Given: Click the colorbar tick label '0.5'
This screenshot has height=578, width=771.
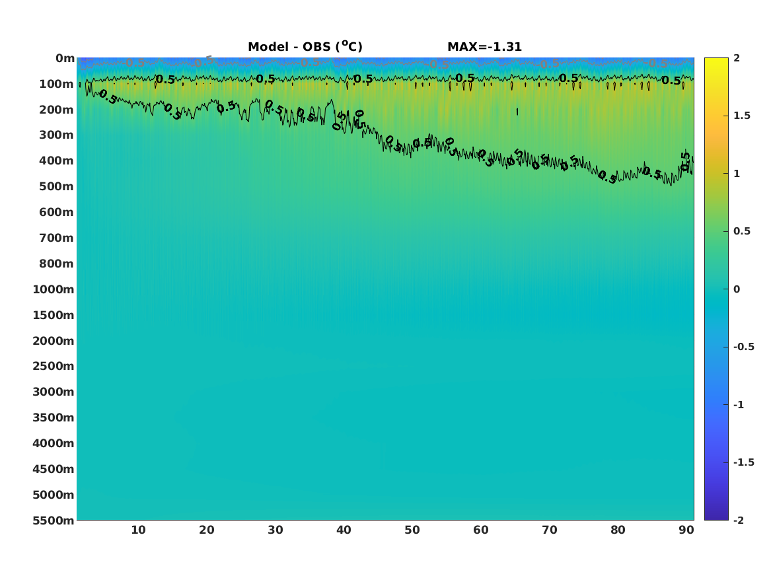Looking at the screenshot, I should click(x=742, y=231).
